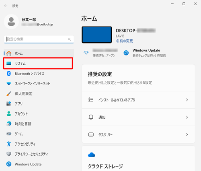Select the ゲーム controller icon

[9, 134]
